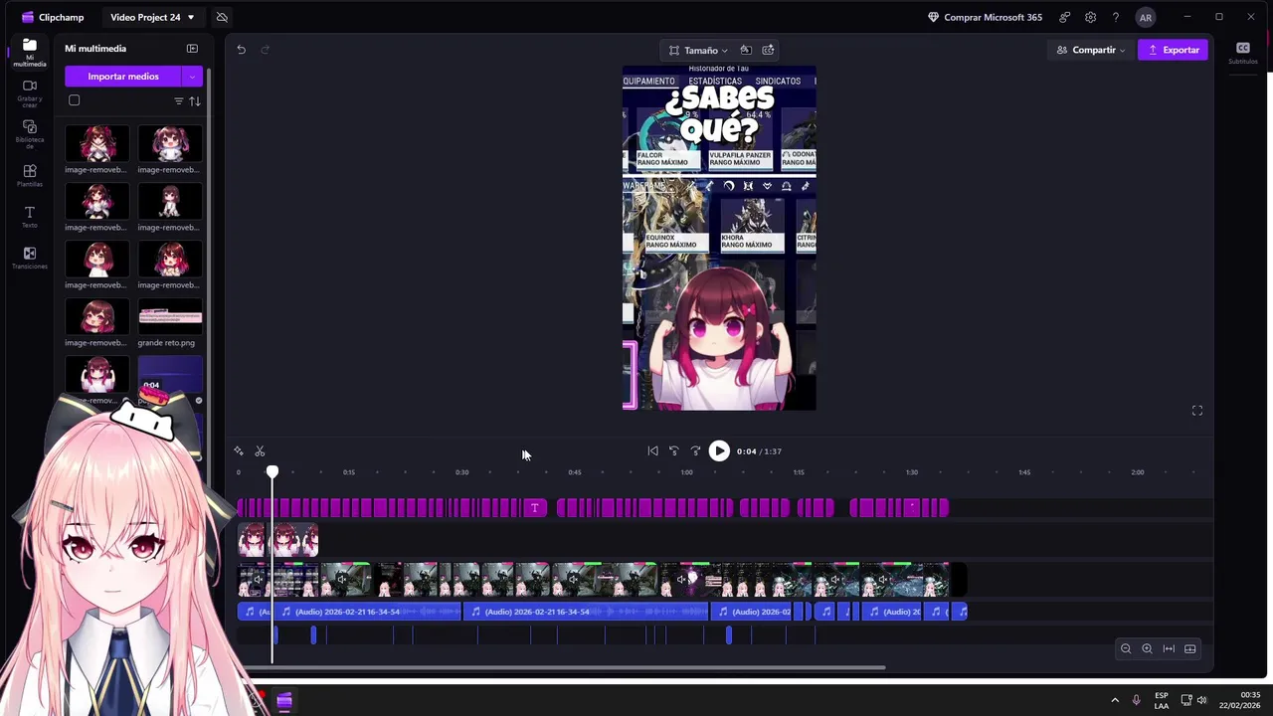Seek to 2:00 on the ruler

(x=1138, y=472)
